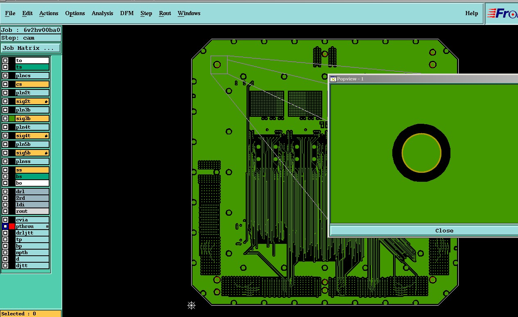Click the green color swatch beside sig3b
Image resolution: width=518 pixels, height=317 pixels.
[12, 118]
